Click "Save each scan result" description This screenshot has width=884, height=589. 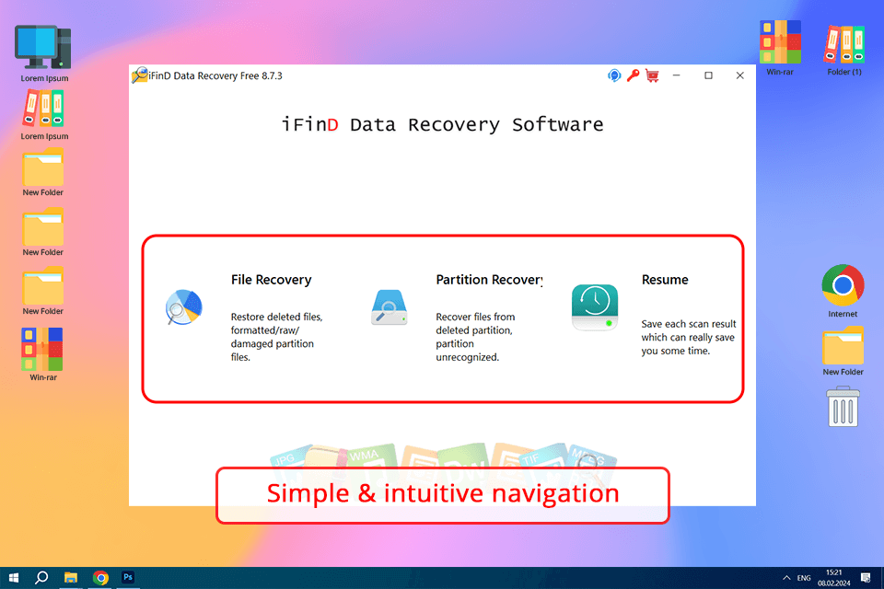click(689, 337)
